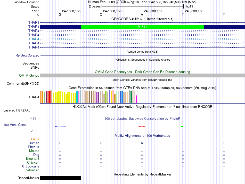Click the Human Feb. 2009 (GRCh37/hg19) header text
Image resolution: width=245 pixels, height=184 pixels.
coord(113,2)
